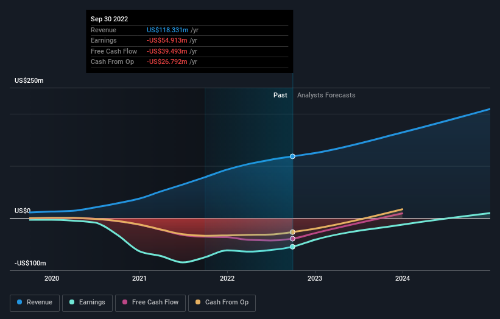
Task: Toggle the Revenue series legend button
Action: (35, 303)
